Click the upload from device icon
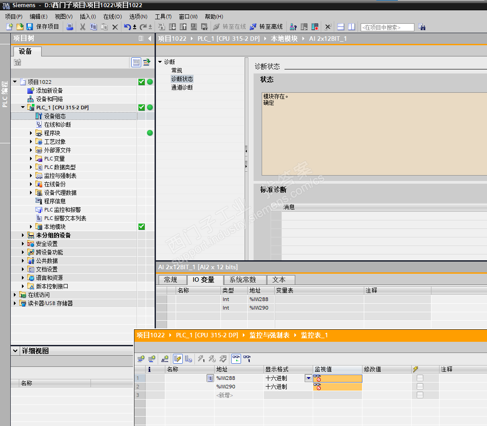This screenshot has width=487, height=426. tap(183, 27)
